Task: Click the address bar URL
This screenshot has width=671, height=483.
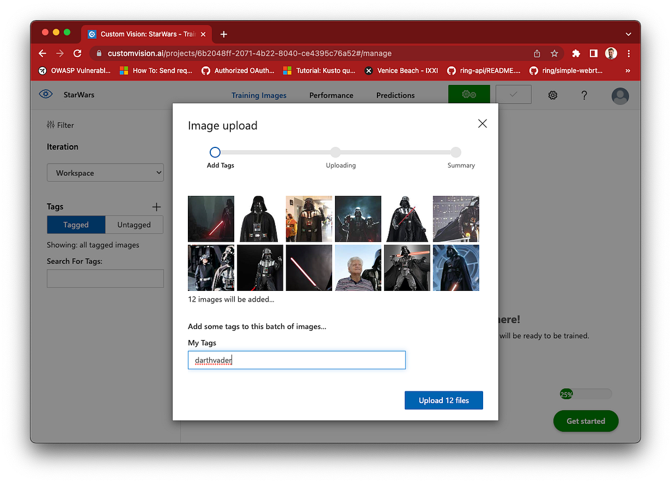Action: [249, 54]
